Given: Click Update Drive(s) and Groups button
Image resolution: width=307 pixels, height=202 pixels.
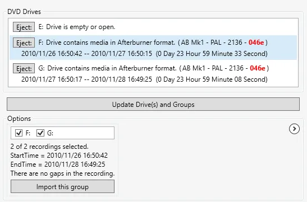Looking at the screenshot, I should point(153,104).
